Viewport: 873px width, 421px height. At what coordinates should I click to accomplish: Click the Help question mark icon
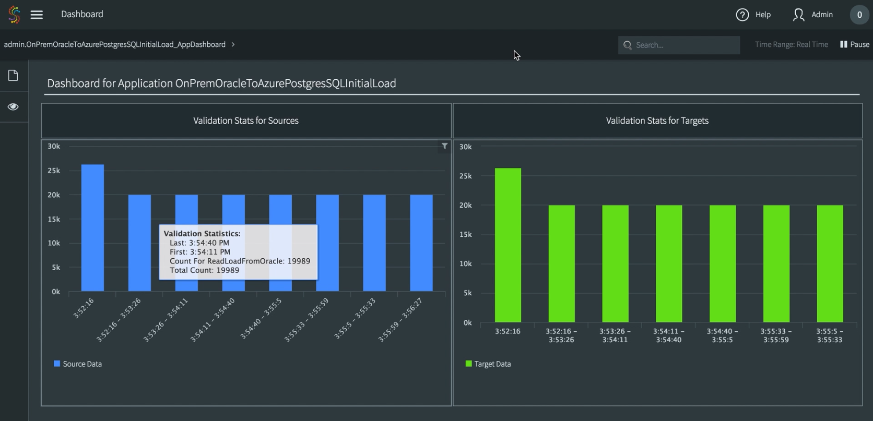[x=742, y=15]
